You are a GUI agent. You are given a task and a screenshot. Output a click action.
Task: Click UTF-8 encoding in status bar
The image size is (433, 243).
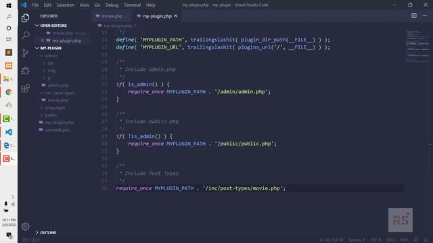[375, 240]
